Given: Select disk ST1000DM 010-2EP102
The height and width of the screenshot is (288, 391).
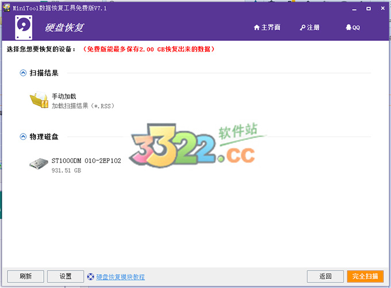Looking at the screenshot, I should point(86,161).
